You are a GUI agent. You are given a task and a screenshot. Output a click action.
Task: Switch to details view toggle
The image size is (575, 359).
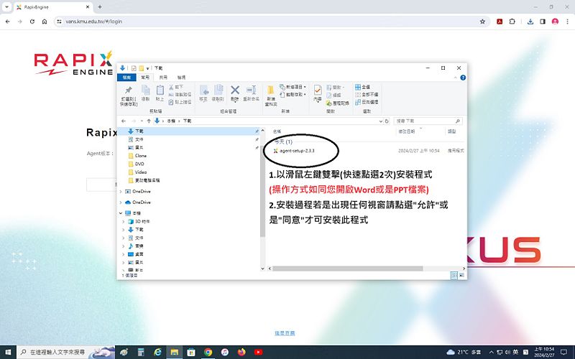coord(454,276)
